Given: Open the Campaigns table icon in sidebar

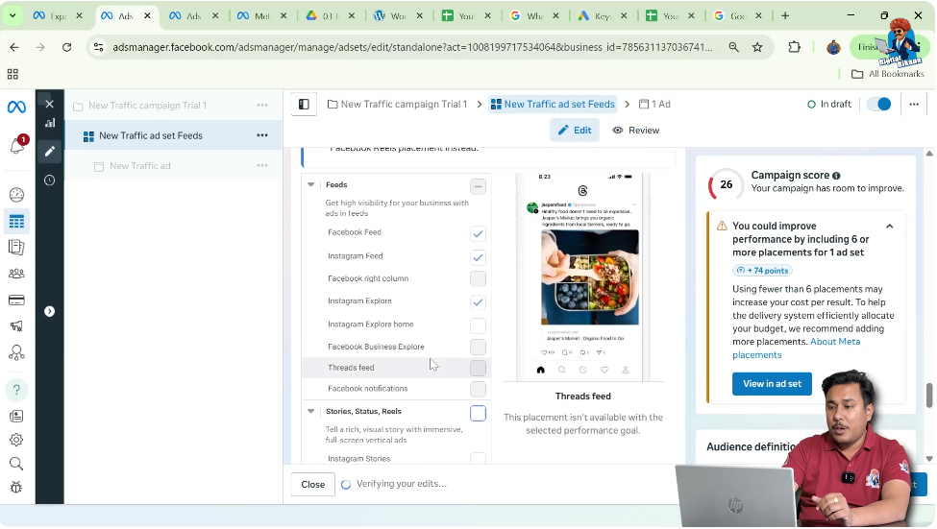Looking at the screenshot, I should [16, 222].
